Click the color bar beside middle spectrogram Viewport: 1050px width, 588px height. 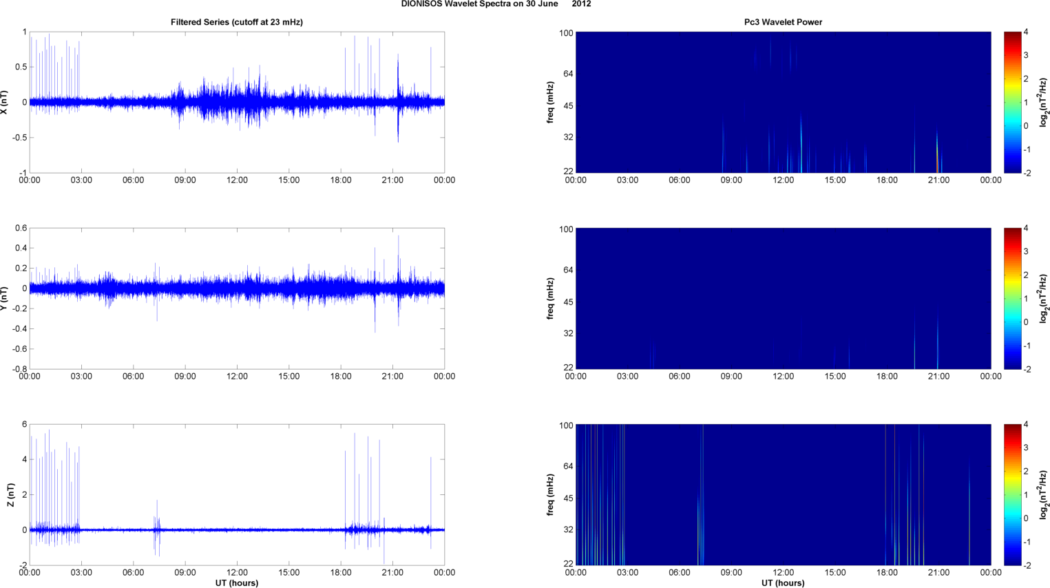coord(1012,299)
